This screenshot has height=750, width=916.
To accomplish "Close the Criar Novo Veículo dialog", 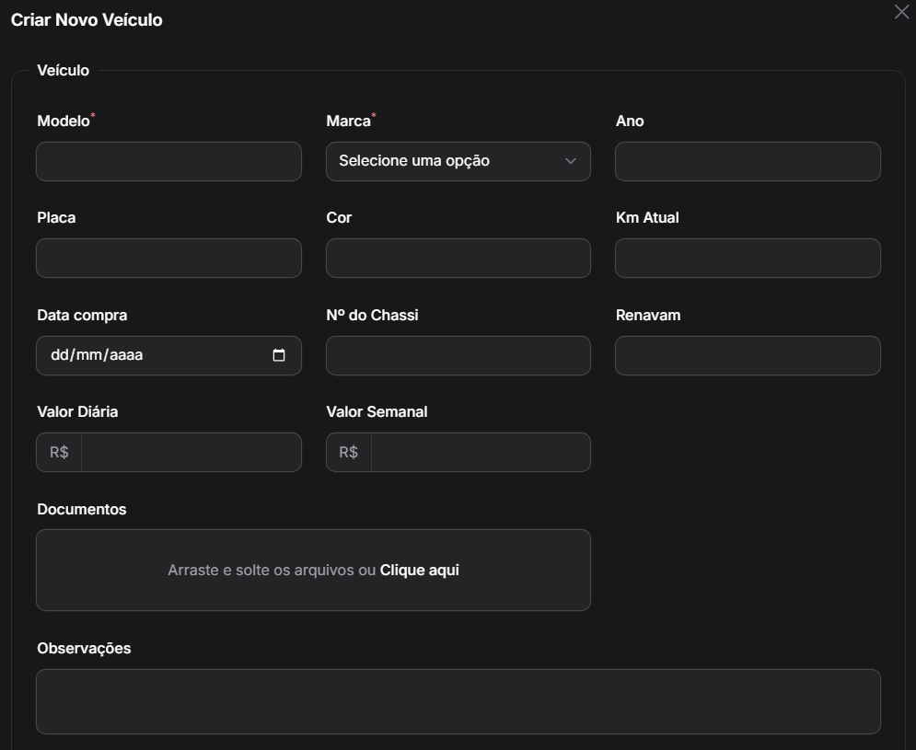I will click(901, 12).
